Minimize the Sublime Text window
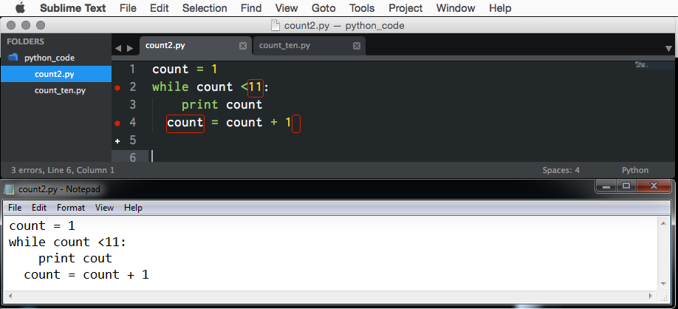The image size is (678, 309). pos(26,26)
